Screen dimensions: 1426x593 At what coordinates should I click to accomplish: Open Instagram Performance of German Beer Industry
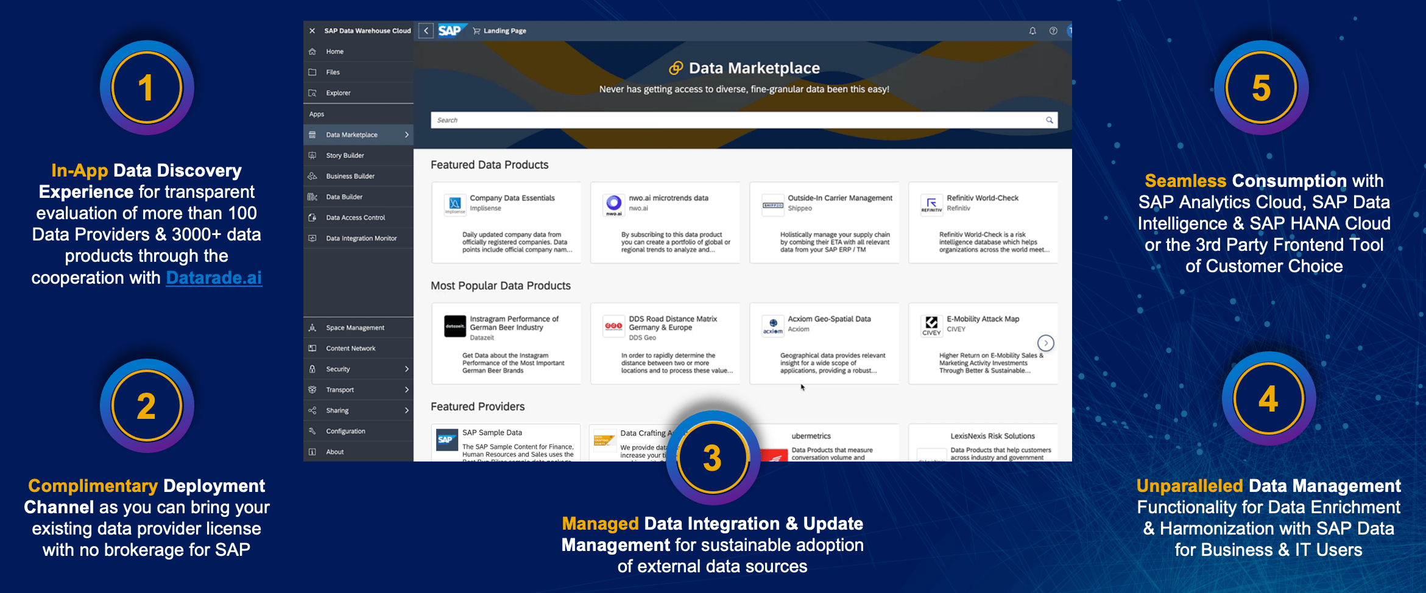pos(506,343)
